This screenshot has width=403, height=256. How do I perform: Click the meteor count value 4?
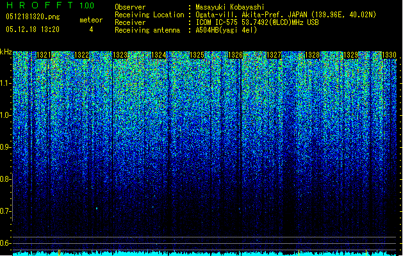(x=91, y=29)
